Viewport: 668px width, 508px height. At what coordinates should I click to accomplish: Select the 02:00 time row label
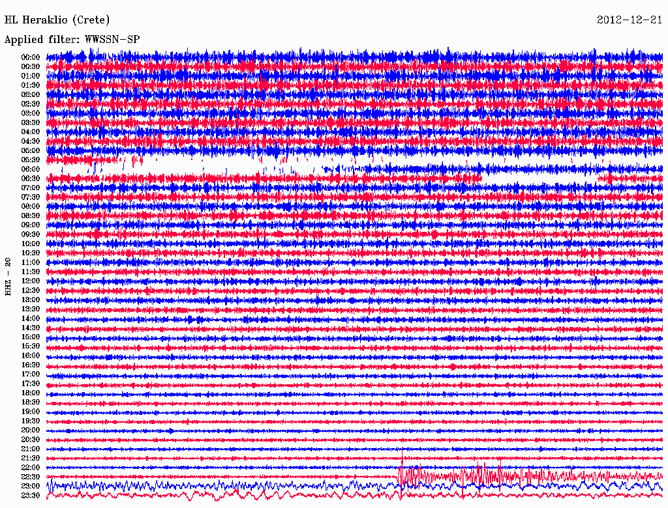[31, 94]
